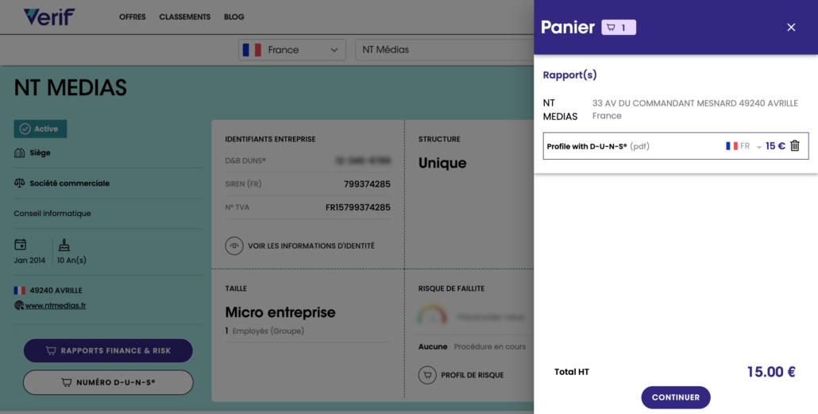Click the globe icon beside website link
818x414 pixels.
pyautogui.click(x=19, y=305)
